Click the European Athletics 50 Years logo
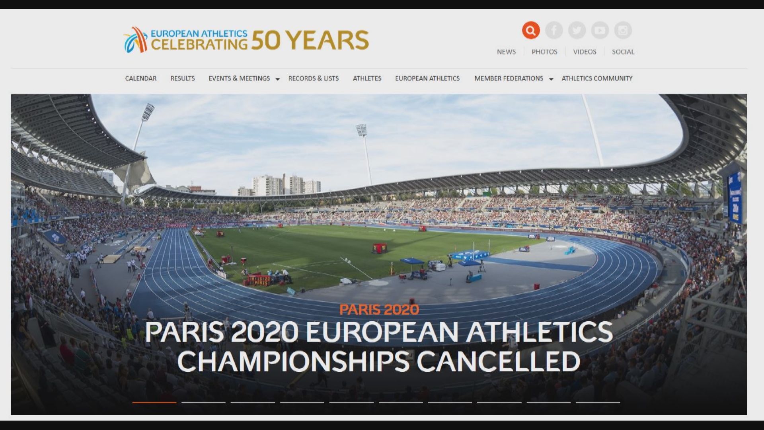This screenshot has height=430, width=764. 246,40
